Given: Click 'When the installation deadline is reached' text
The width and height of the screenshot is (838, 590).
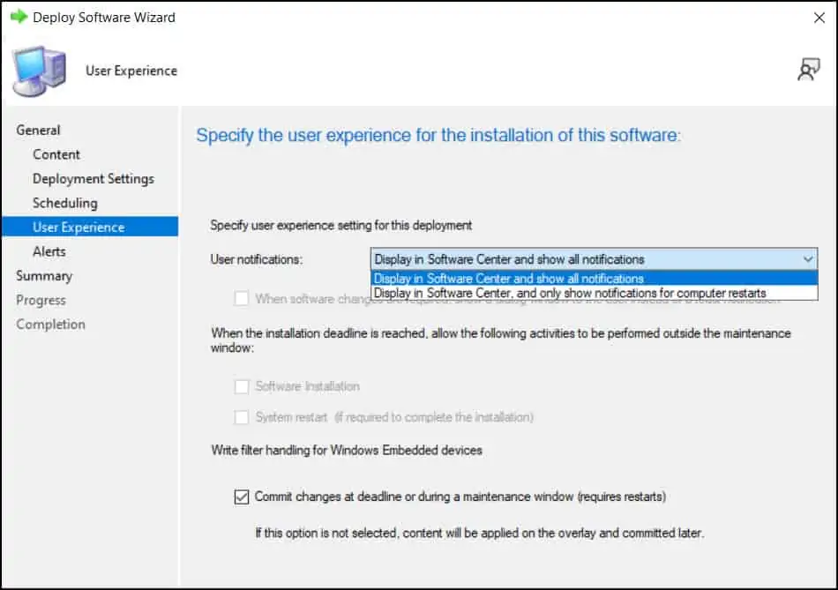Looking at the screenshot, I should click(x=501, y=340).
